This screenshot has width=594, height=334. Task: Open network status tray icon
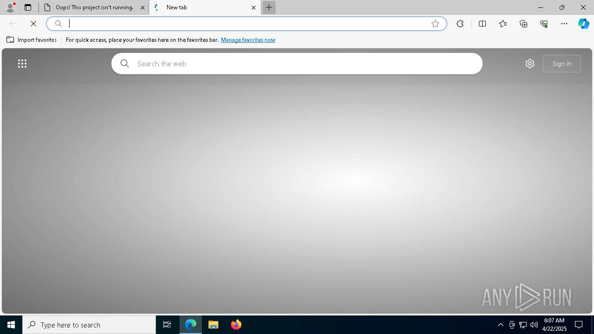pyautogui.click(x=523, y=325)
